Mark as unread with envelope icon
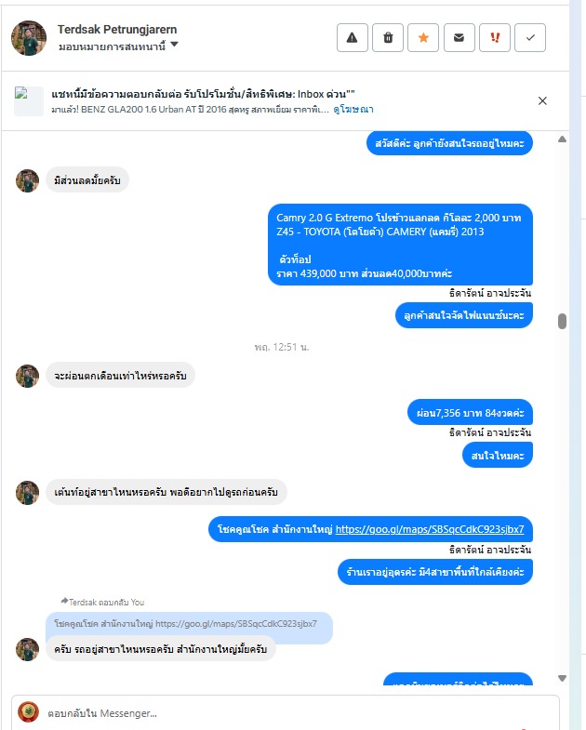The width and height of the screenshot is (586, 730). click(x=459, y=38)
